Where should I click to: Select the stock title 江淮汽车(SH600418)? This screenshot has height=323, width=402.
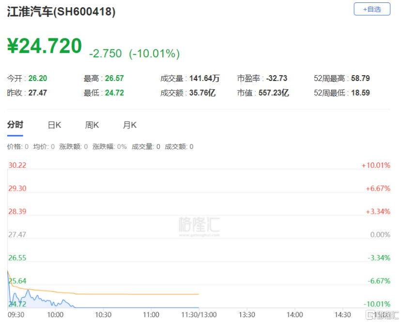click(62, 12)
